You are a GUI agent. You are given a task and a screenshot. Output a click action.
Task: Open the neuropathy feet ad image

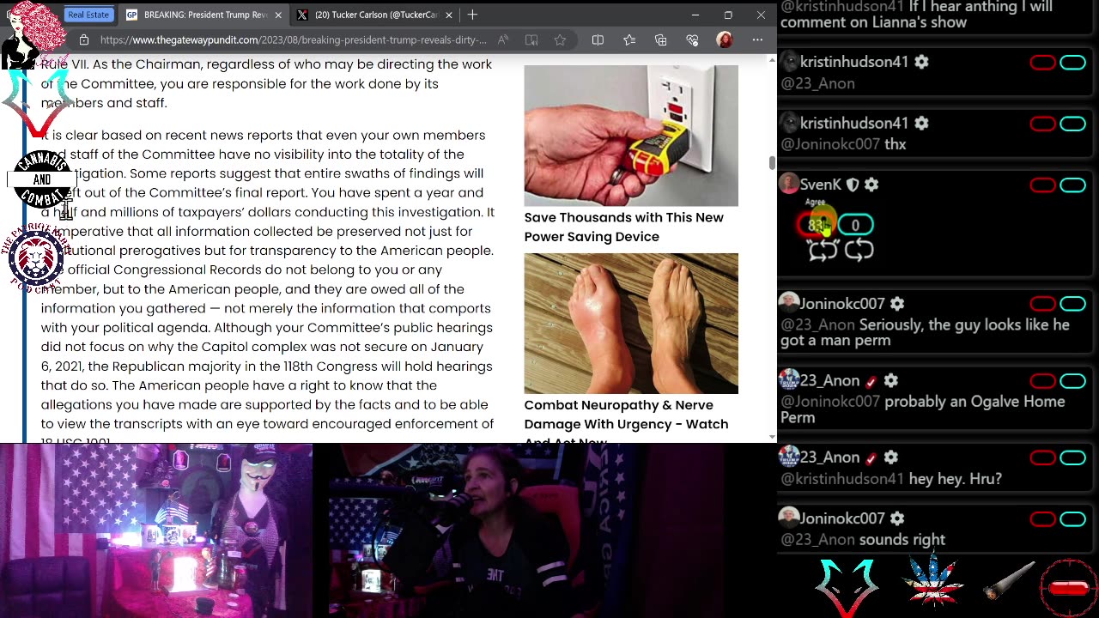pyautogui.click(x=631, y=324)
